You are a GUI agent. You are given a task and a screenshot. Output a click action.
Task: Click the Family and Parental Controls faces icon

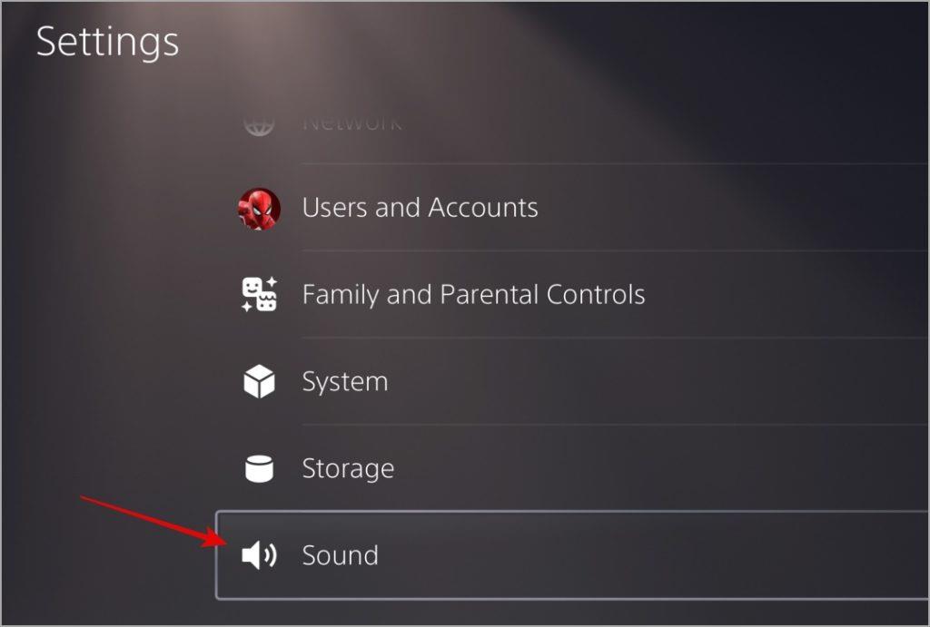pyautogui.click(x=259, y=294)
